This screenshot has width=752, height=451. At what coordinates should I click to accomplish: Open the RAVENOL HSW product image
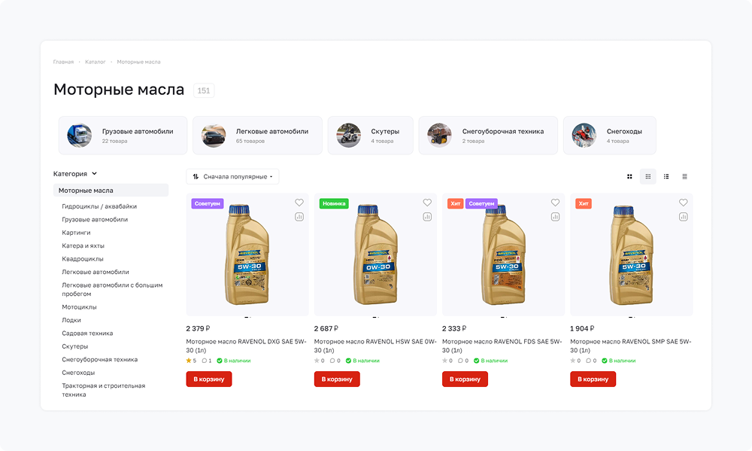coord(375,254)
